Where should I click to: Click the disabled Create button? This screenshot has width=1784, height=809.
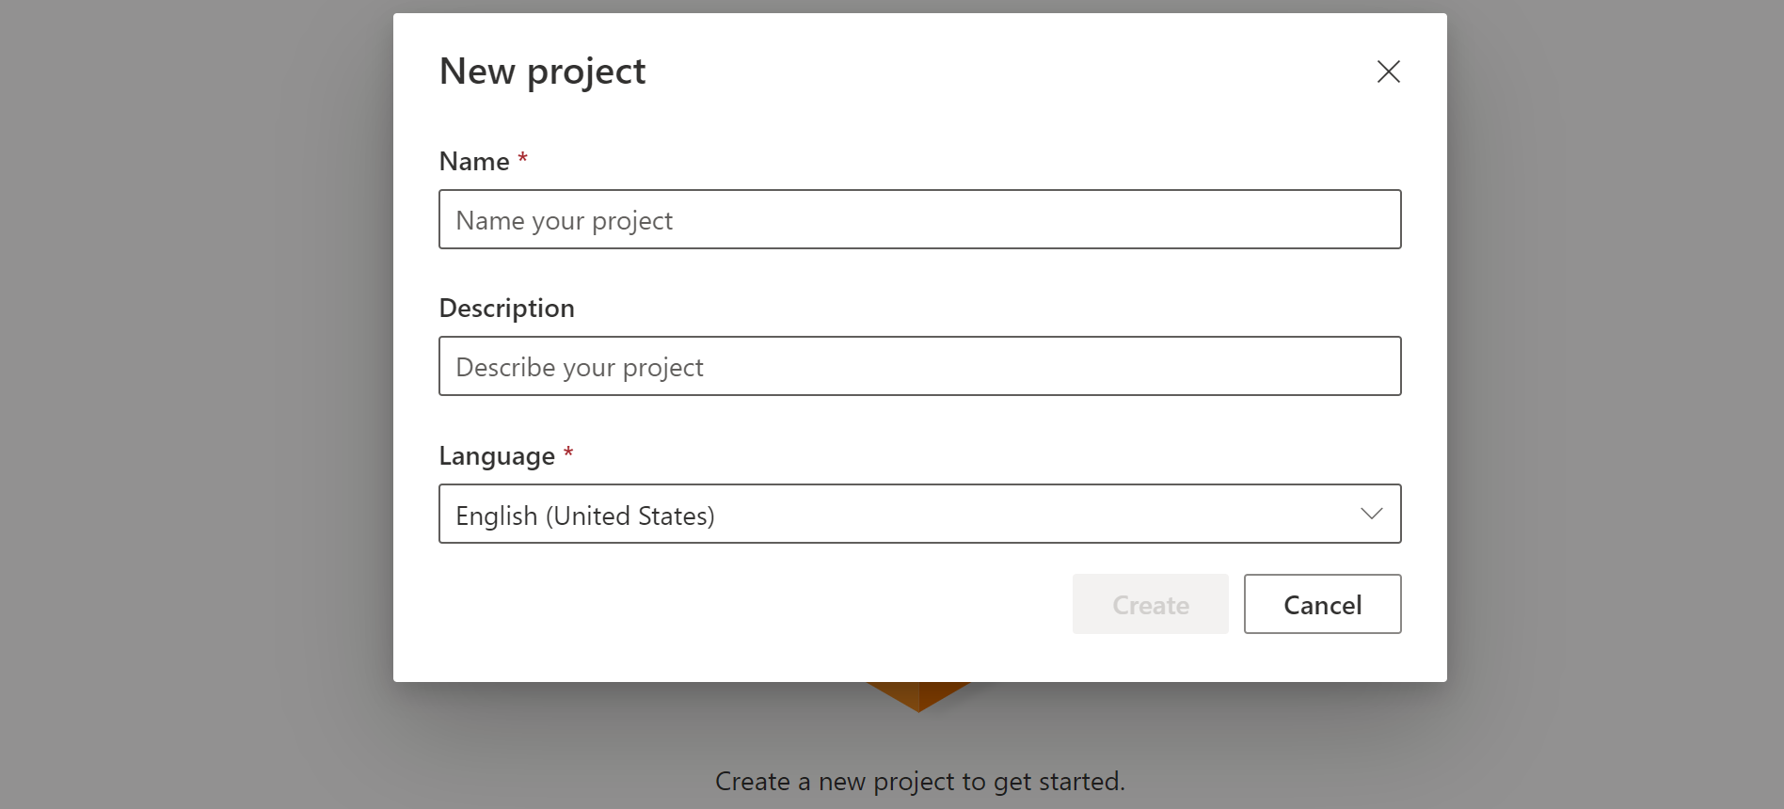click(x=1150, y=604)
